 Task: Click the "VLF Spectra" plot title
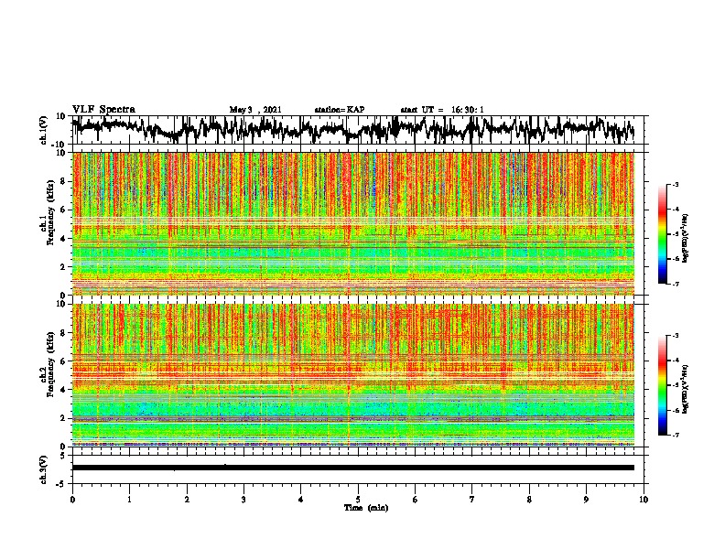(x=103, y=110)
